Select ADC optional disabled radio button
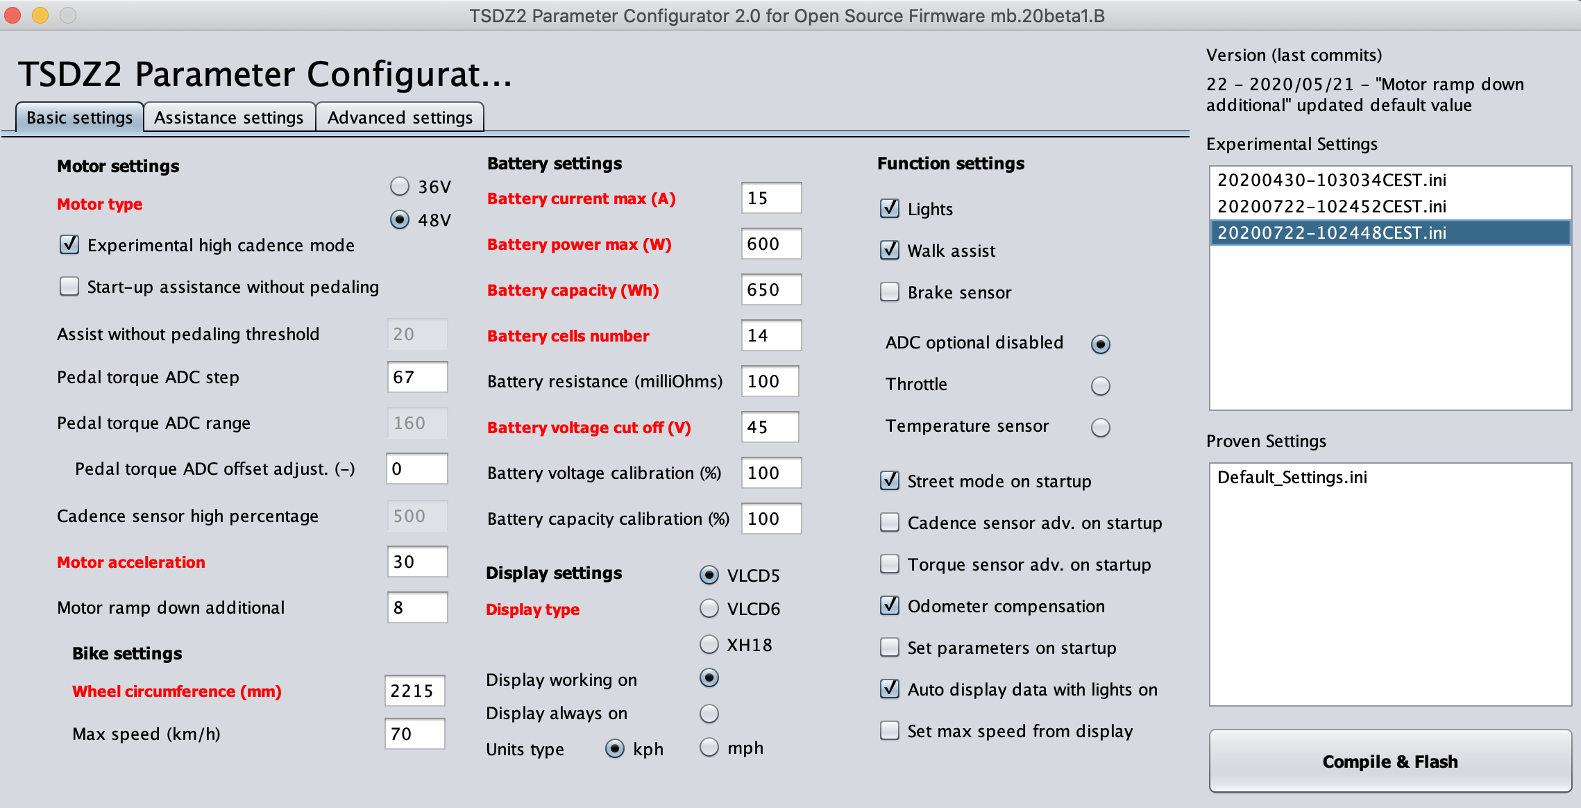The image size is (1581, 808). (x=1101, y=344)
